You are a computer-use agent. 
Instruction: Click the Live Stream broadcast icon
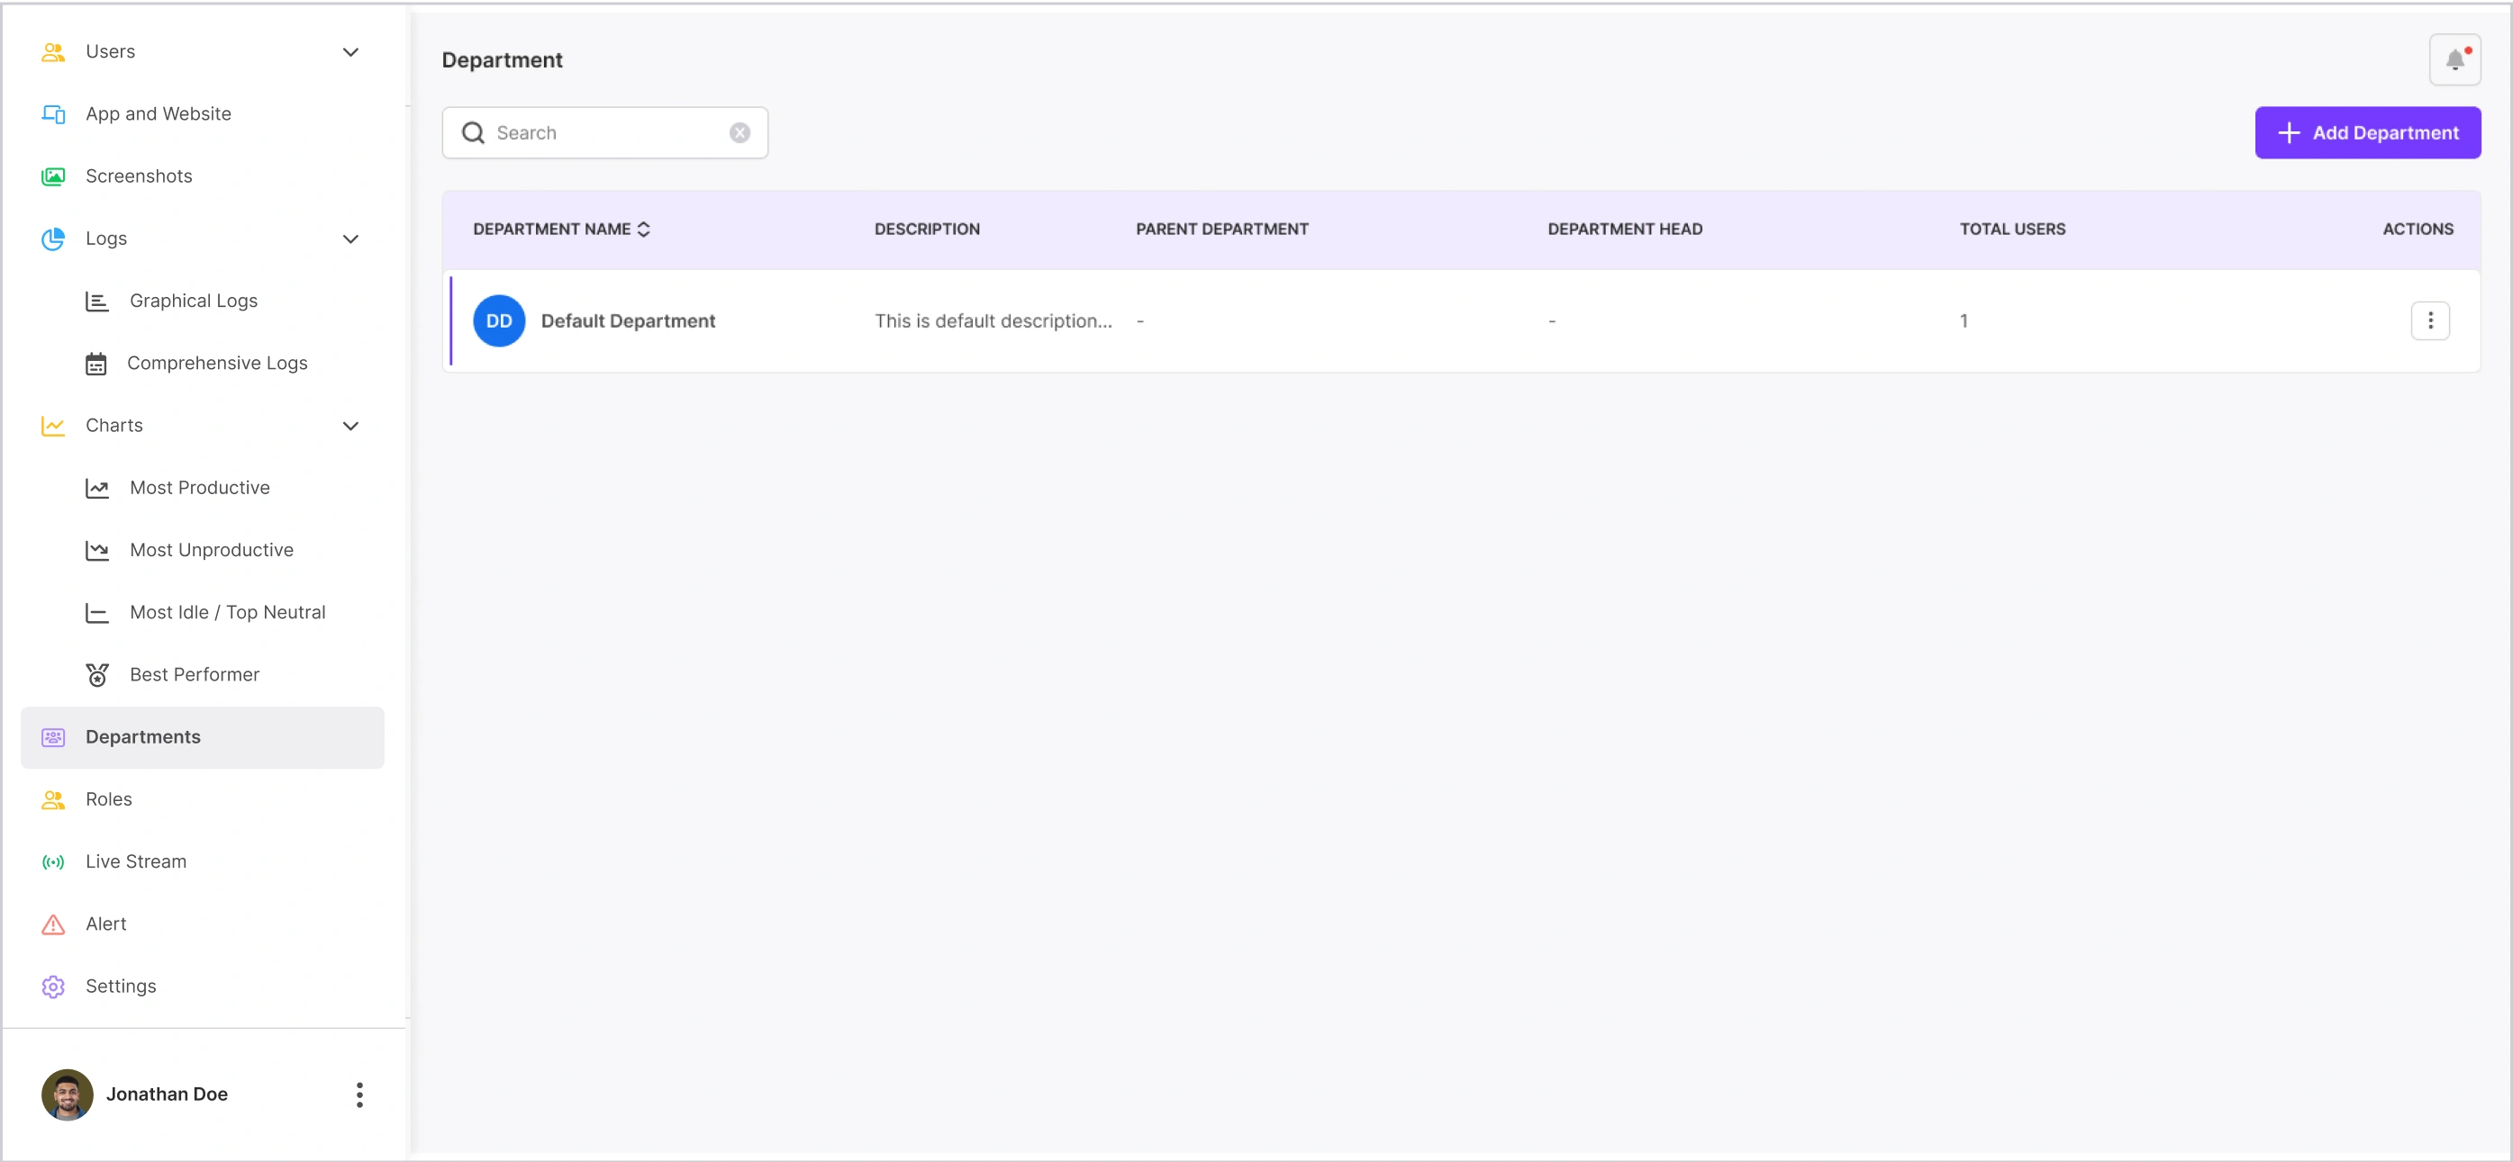(52, 863)
